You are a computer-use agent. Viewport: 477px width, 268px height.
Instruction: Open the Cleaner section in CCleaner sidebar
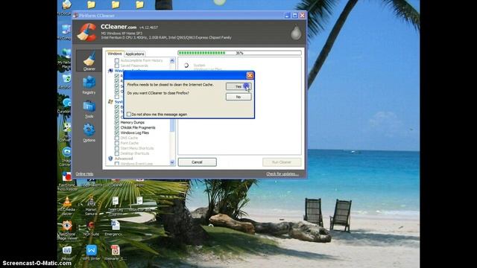89,61
